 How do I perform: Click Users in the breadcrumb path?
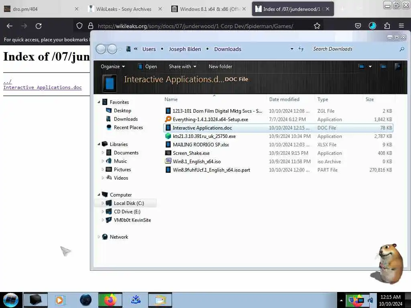[x=149, y=49]
